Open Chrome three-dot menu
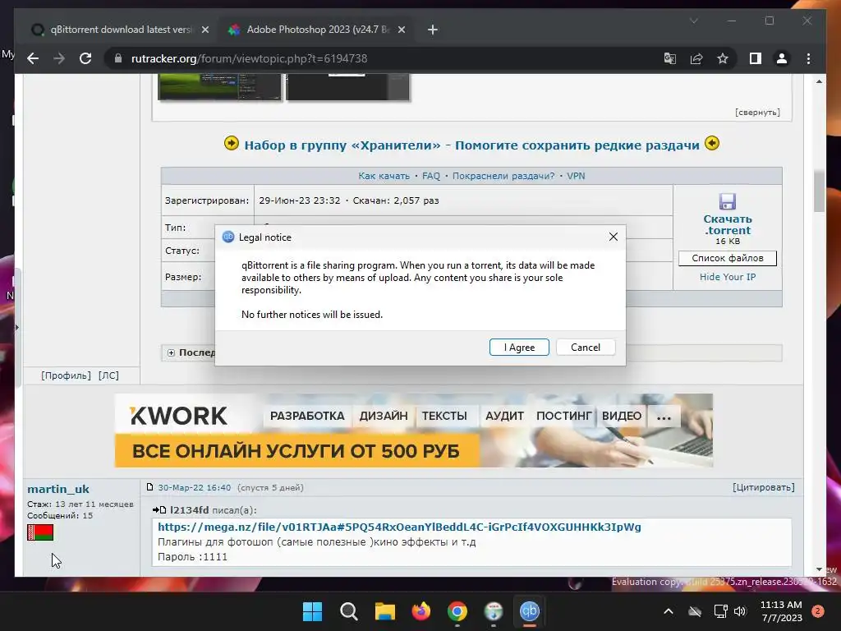 pyautogui.click(x=808, y=58)
